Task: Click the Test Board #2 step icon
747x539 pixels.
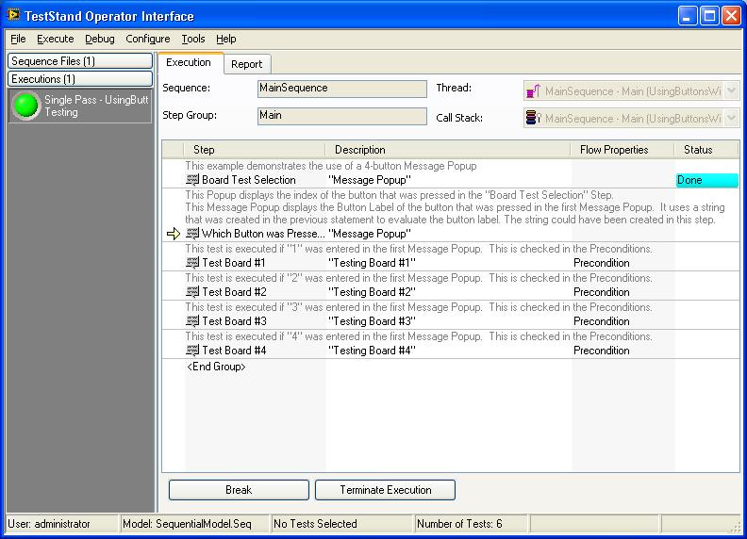Action: coord(192,292)
